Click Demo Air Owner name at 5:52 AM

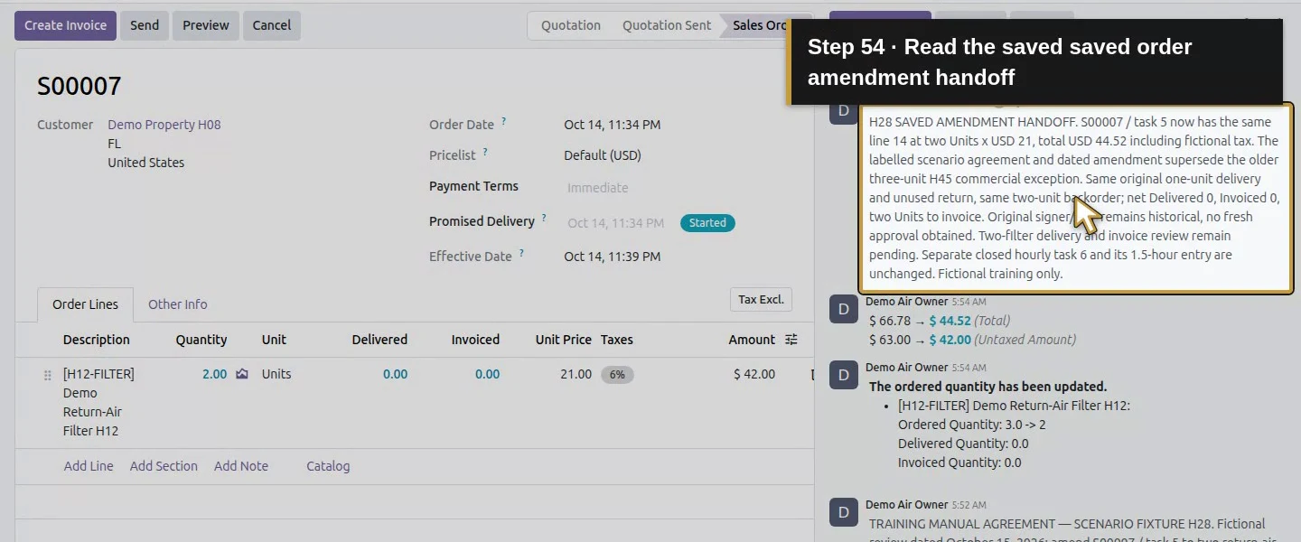point(907,505)
